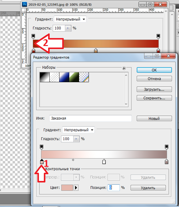
Task: Choose the transparent checkered gradient preset
Action: 54,77
